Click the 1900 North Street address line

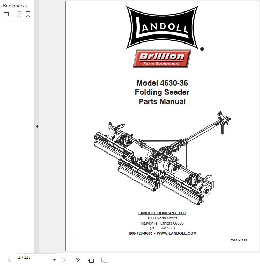tap(162, 218)
